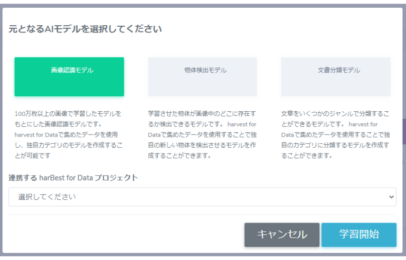The height and width of the screenshot is (260, 406).
Task: Click the 100万枚以上の画像 line in the first description
Action: [x=68, y=114]
